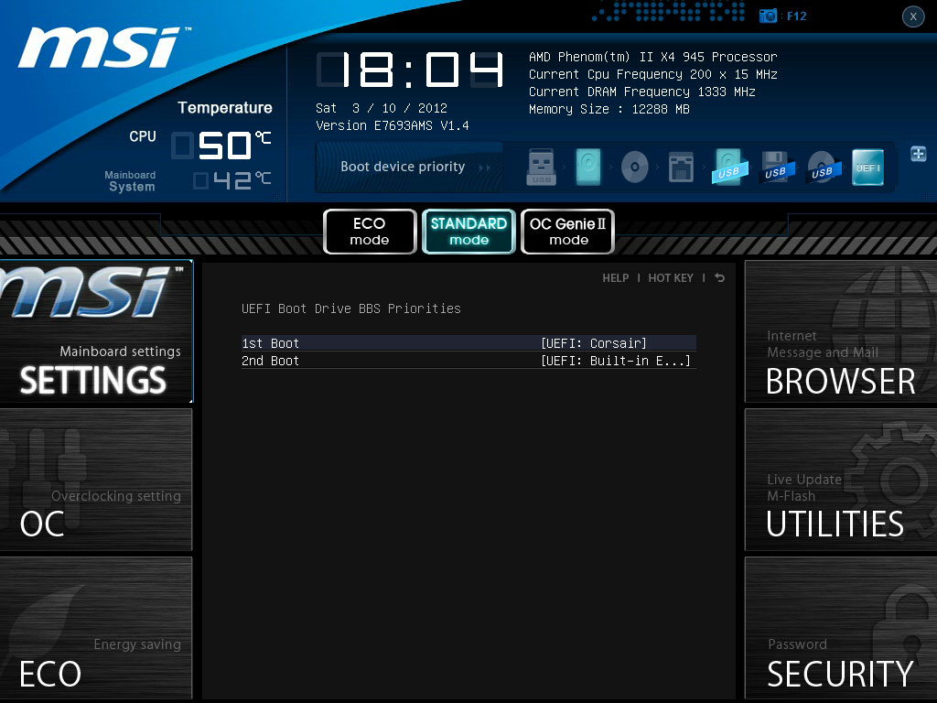The height and width of the screenshot is (703, 937).
Task: Open the HELP panel
Action: click(x=616, y=278)
